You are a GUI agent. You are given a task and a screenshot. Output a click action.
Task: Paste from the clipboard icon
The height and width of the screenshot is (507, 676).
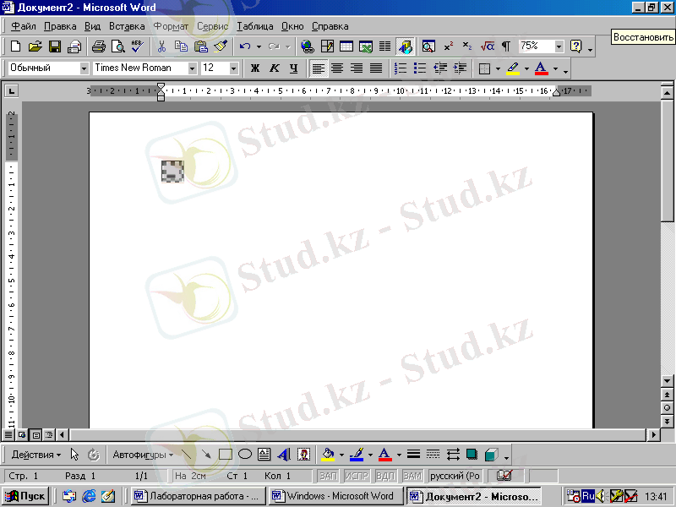201,46
